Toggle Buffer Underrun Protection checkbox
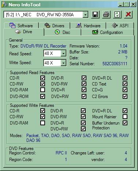Viewport: 138px width, 171px height. (125, 123)
